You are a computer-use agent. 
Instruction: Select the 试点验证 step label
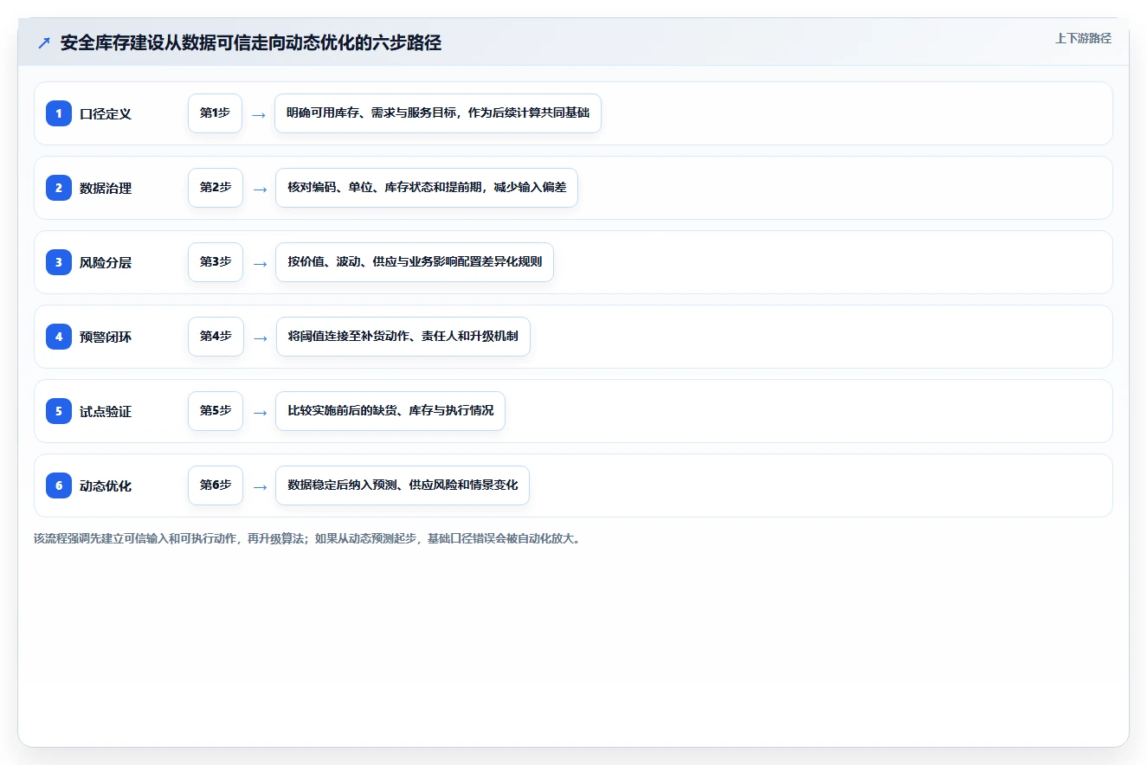pos(106,412)
